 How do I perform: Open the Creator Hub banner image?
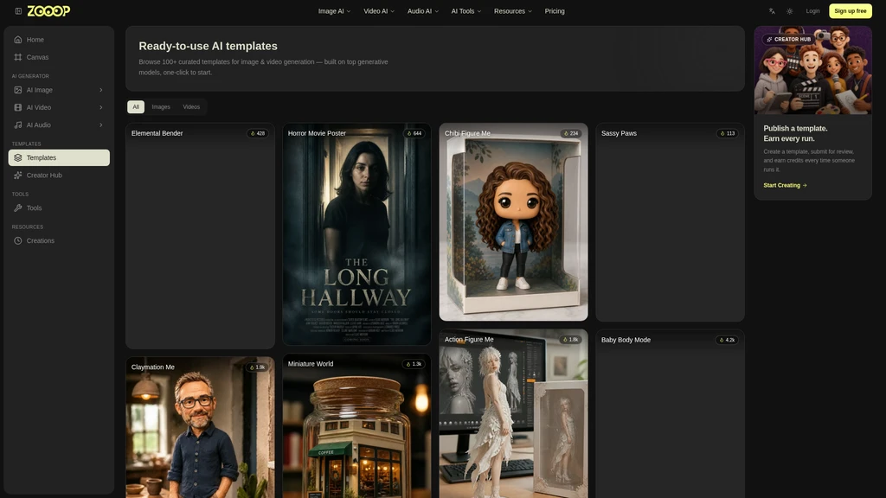tap(812, 70)
